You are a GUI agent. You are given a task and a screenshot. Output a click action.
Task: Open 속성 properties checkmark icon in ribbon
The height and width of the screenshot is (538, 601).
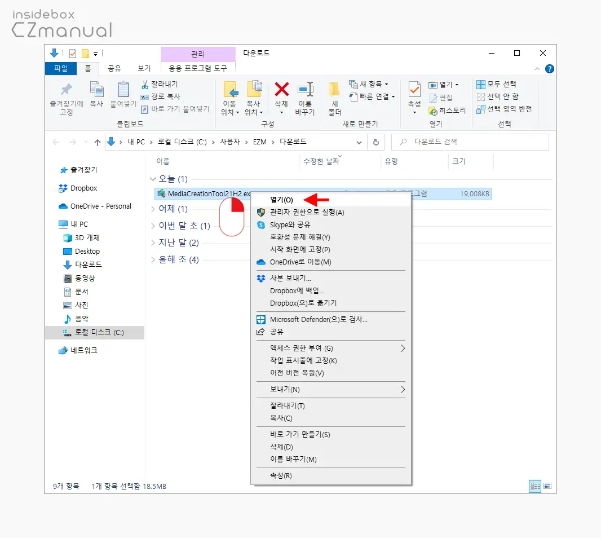tap(414, 89)
